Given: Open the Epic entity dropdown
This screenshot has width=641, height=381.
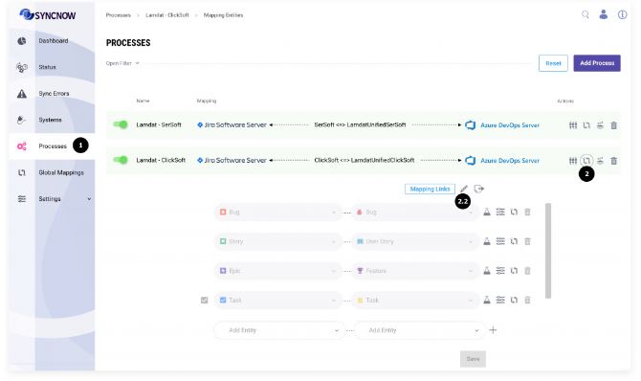Looking at the screenshot, I should point(278,271).
